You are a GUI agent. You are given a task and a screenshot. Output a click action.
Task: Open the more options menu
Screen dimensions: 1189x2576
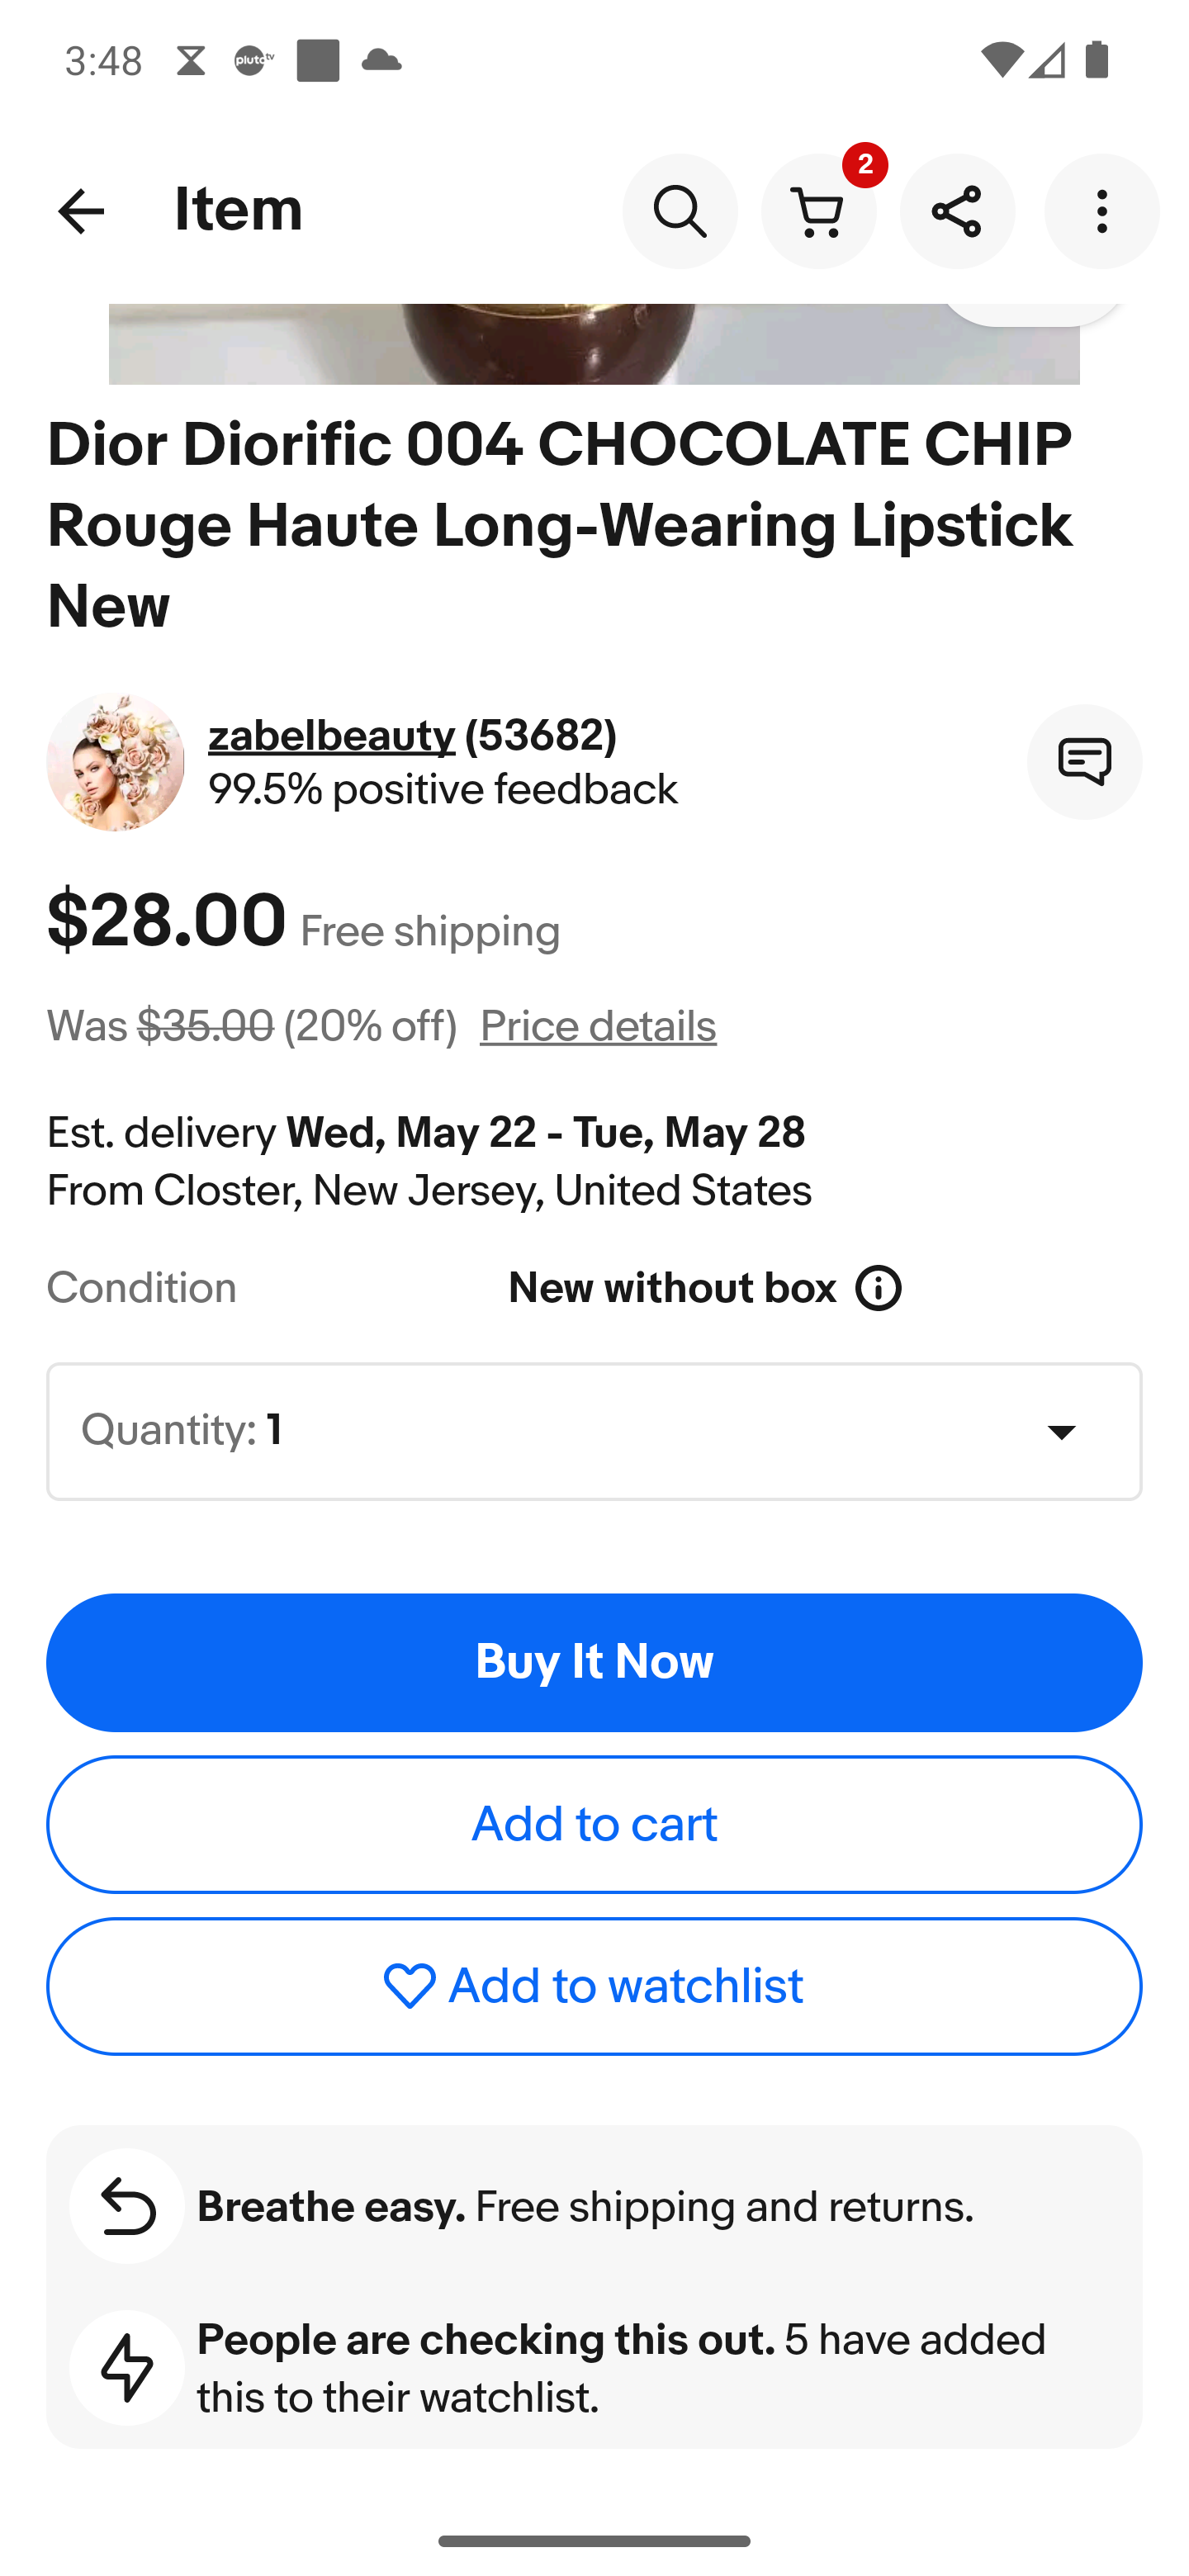coord(1101,211)
